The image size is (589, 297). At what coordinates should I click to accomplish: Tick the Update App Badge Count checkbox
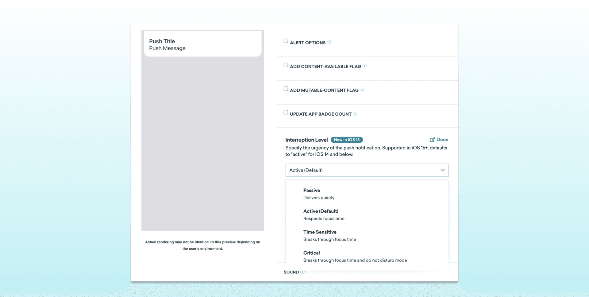coord(286,112)
